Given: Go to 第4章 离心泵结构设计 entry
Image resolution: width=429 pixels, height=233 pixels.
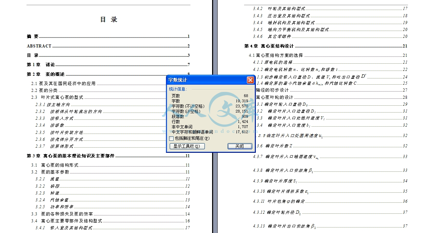Looking at the screenshot, I should coord(326,46).
